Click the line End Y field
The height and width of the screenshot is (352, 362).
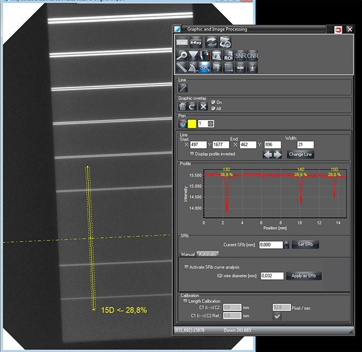click(273, 145)
